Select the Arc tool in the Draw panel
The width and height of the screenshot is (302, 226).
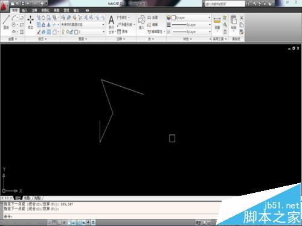(x=14, y=17)
